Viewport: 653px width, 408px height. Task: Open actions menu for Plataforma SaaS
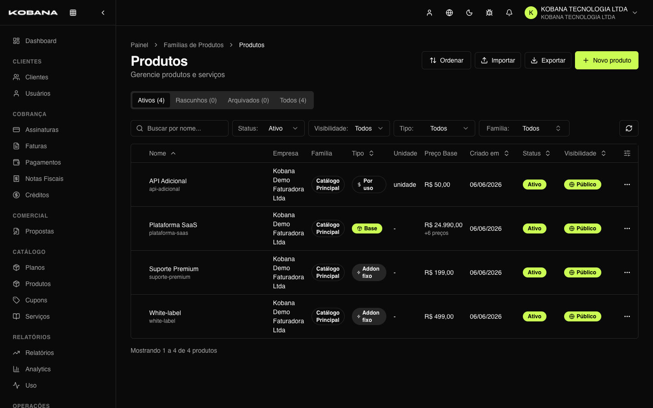coord(627,228)
